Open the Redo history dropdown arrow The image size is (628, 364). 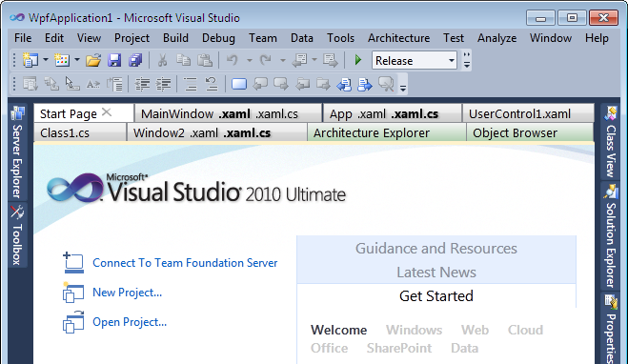coord(282,60)
